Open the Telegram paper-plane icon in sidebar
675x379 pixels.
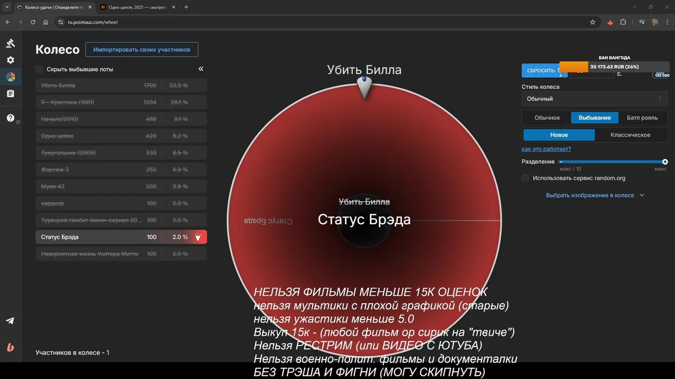(x=11, y=321)
